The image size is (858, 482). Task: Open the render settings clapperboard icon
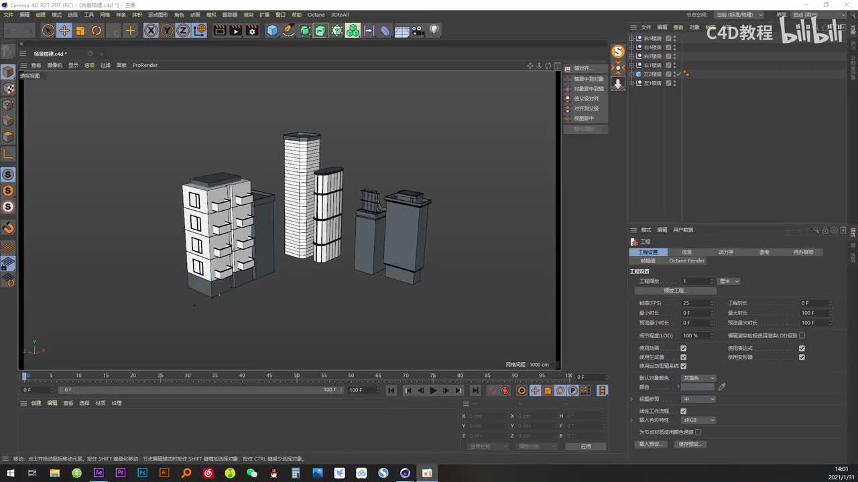click(251, 30)
